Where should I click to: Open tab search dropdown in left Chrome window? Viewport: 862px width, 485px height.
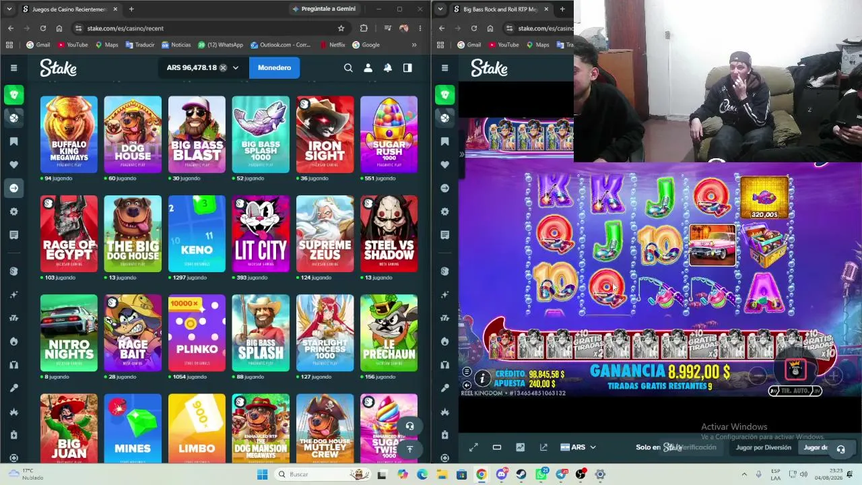pos(9,9)
